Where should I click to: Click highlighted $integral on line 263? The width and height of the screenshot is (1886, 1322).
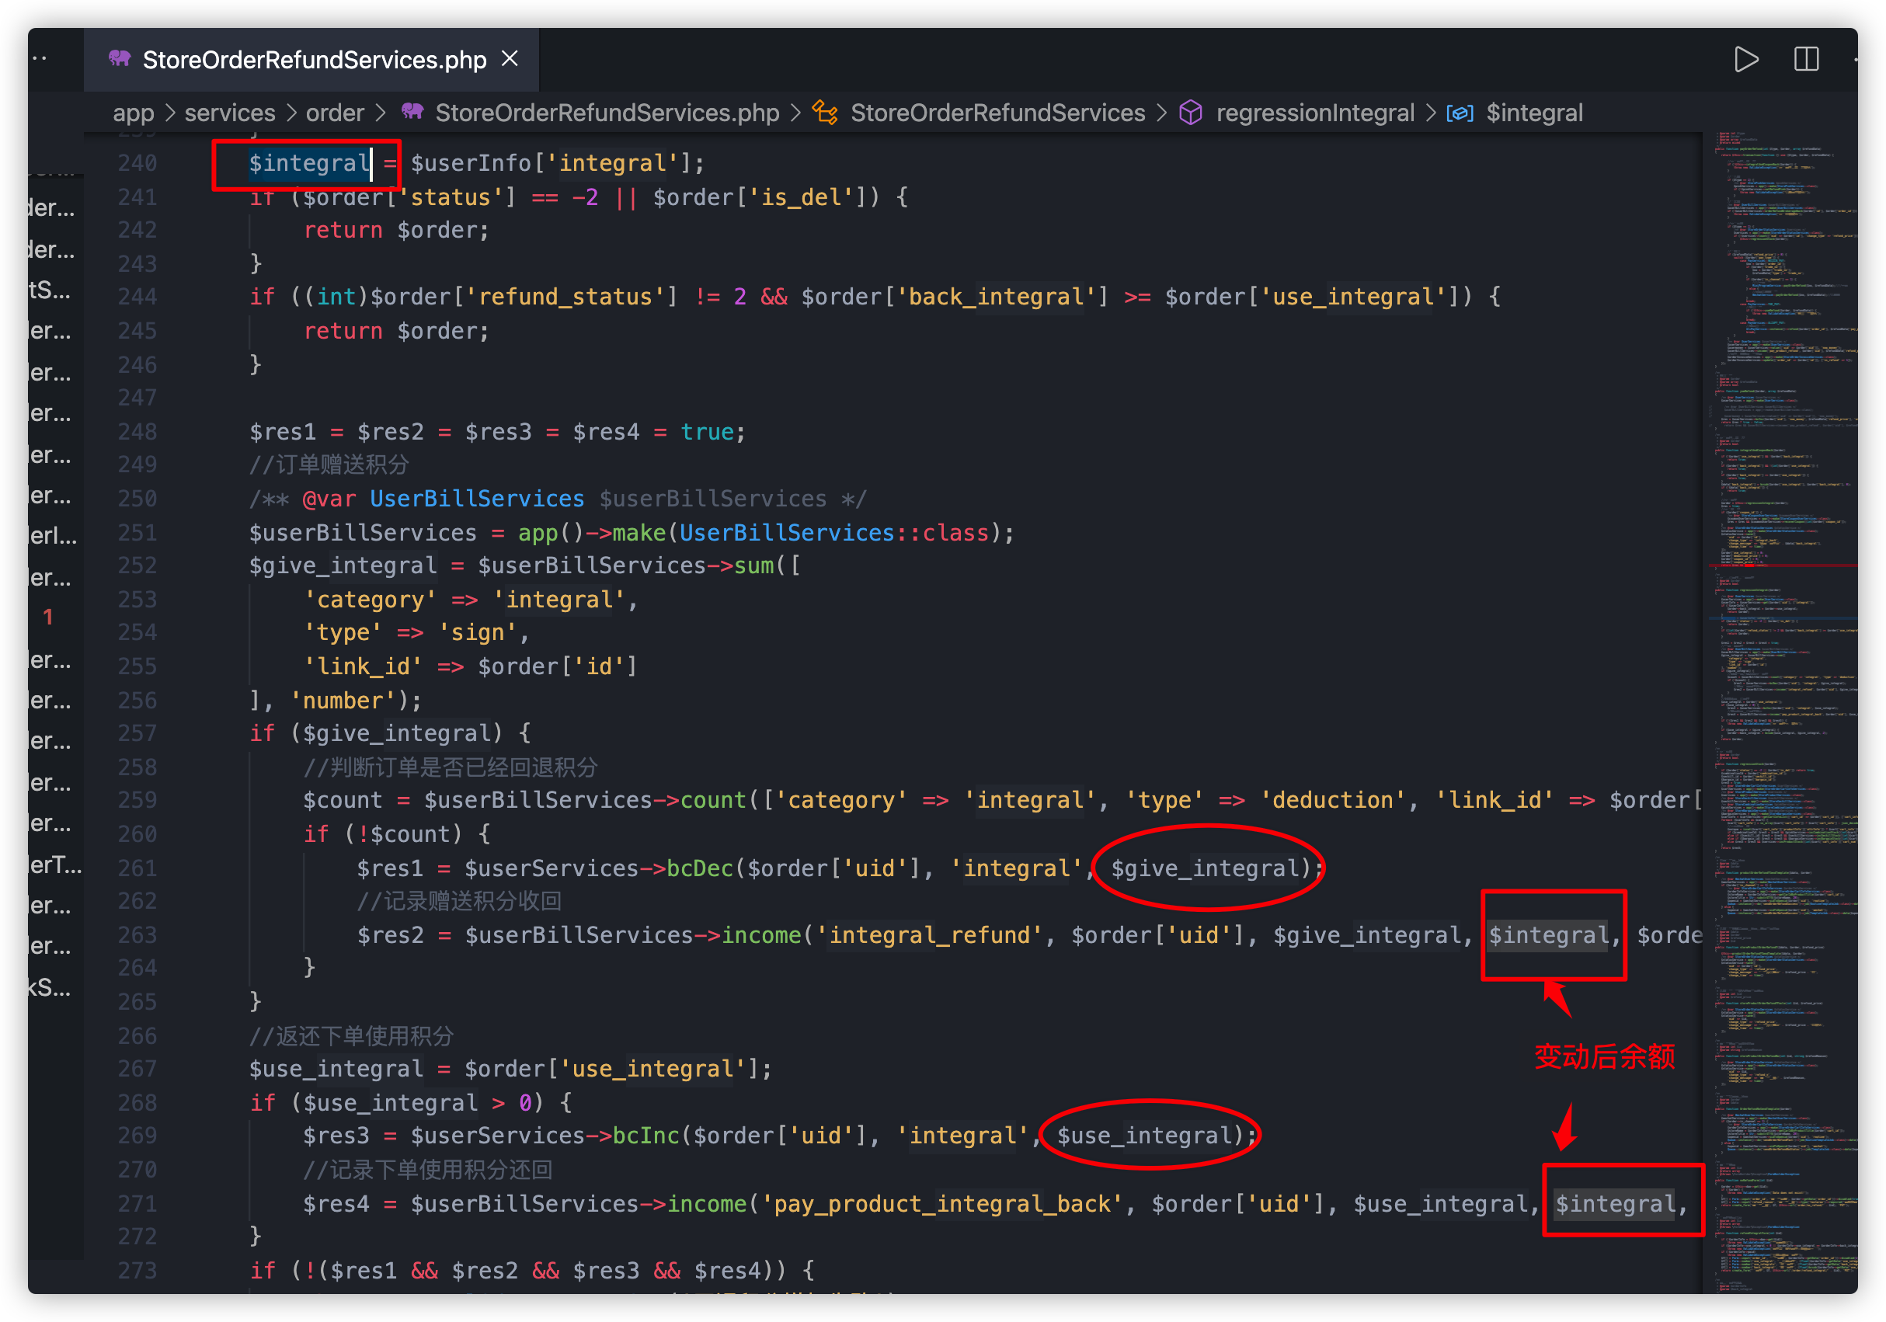[x=1548, y=935]
